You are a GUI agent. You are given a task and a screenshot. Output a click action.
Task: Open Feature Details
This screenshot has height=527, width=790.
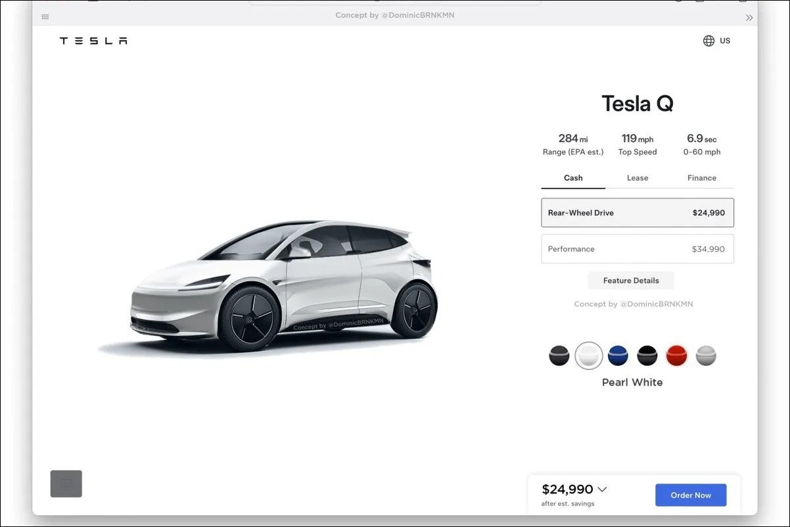pyautogui.click(x=631, y=281)
